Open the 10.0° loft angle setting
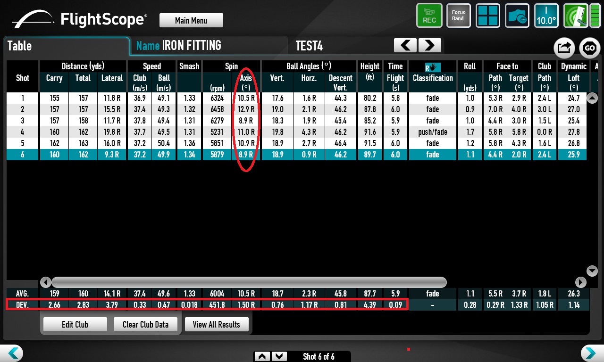Viewport: 604px width, 362px height. click(x=546, y=16)
